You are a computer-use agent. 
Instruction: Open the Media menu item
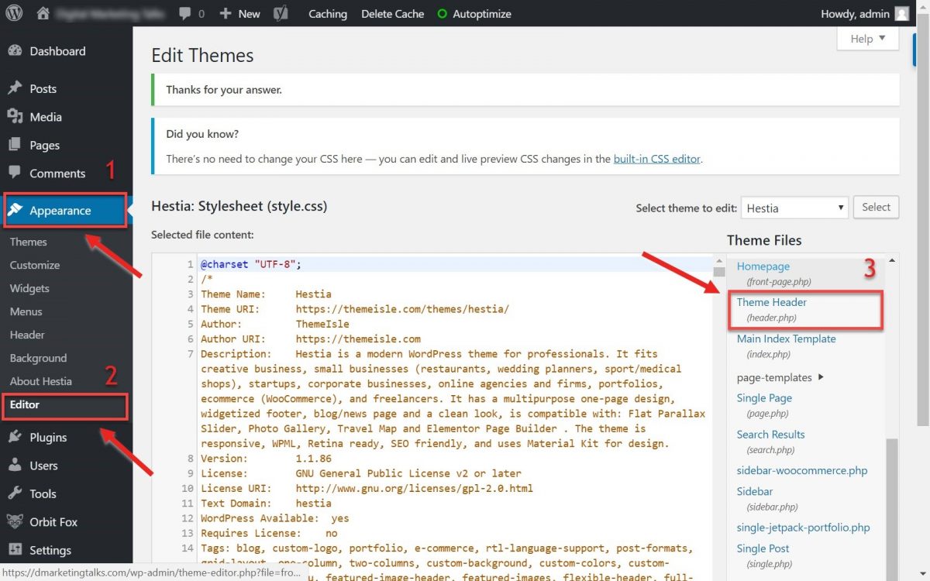(46, 117)
